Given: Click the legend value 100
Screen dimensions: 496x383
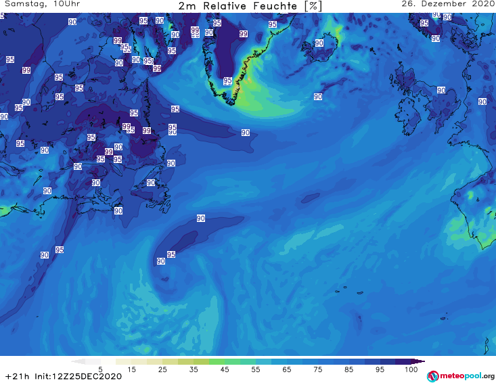Looking at the screenshot, I should (411, 369).
